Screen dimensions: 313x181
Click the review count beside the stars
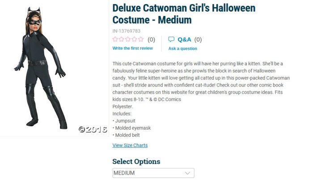[152, 40]
